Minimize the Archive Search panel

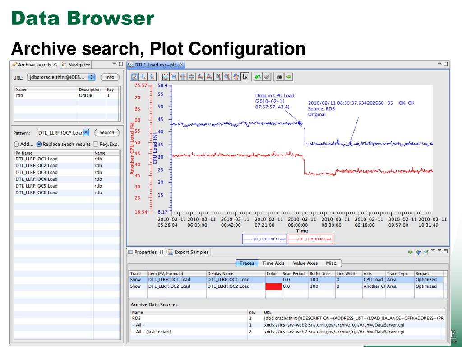114,63
